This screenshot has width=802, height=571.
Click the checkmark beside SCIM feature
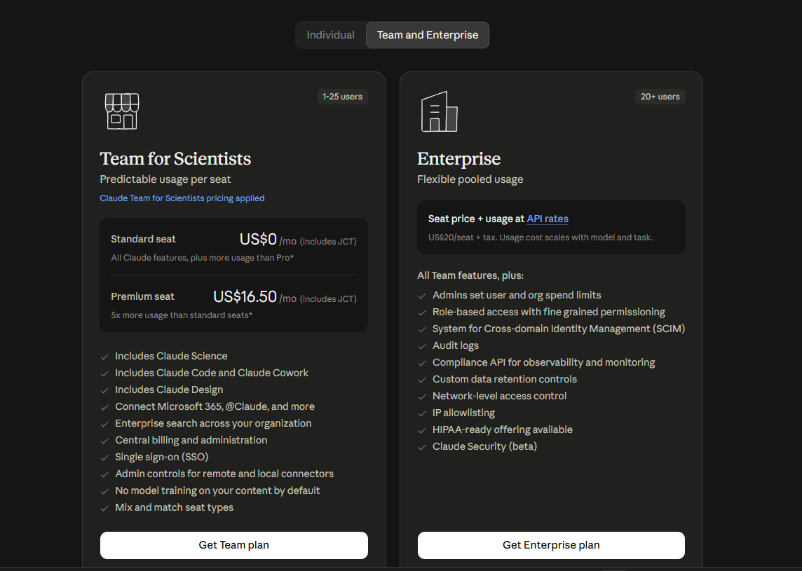(423, 330)
